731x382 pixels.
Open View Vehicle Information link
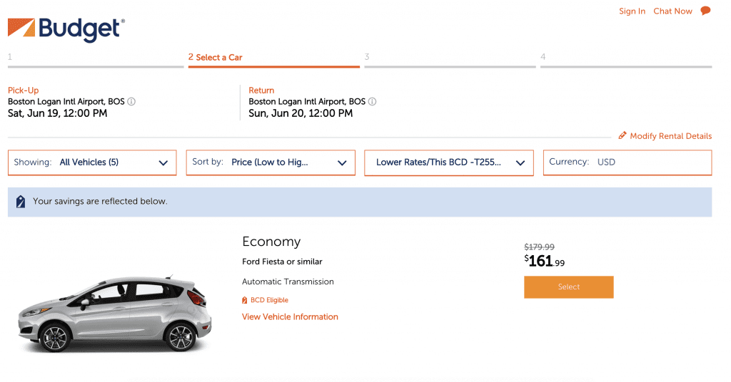click(x=290, y=317)
